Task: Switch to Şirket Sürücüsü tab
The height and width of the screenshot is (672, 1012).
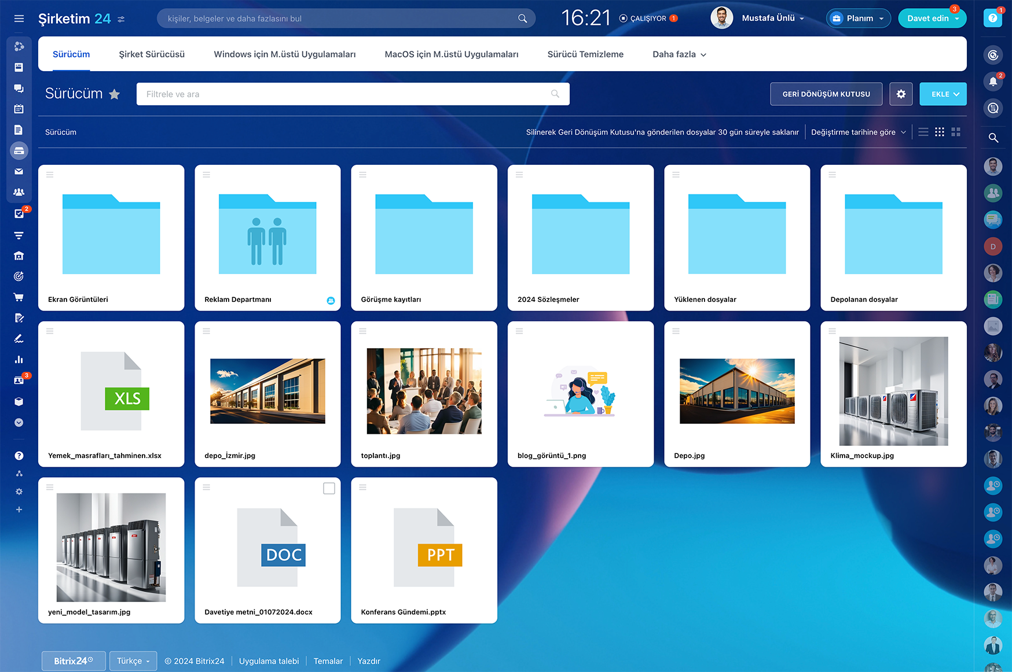Action: pyautogui.click(x=152, y=54)
